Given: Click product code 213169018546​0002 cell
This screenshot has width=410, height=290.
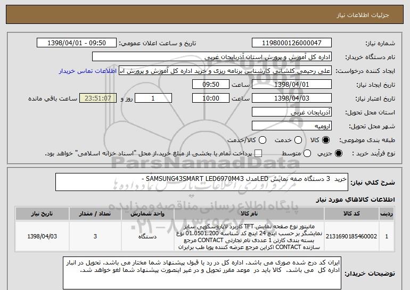Looking at the screenshot, I should (x=351, y=236).
